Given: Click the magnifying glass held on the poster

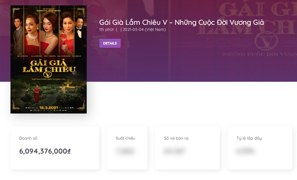Looking at the screenshot, I should click(63, 39).
